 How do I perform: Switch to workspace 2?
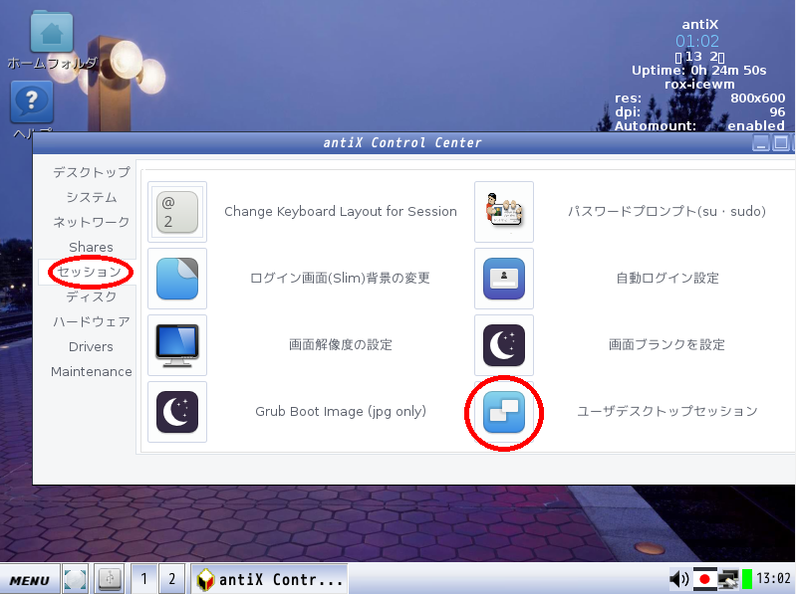tap(171, 578)
